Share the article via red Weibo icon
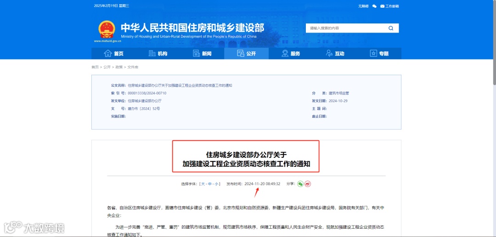 (307, 184)
